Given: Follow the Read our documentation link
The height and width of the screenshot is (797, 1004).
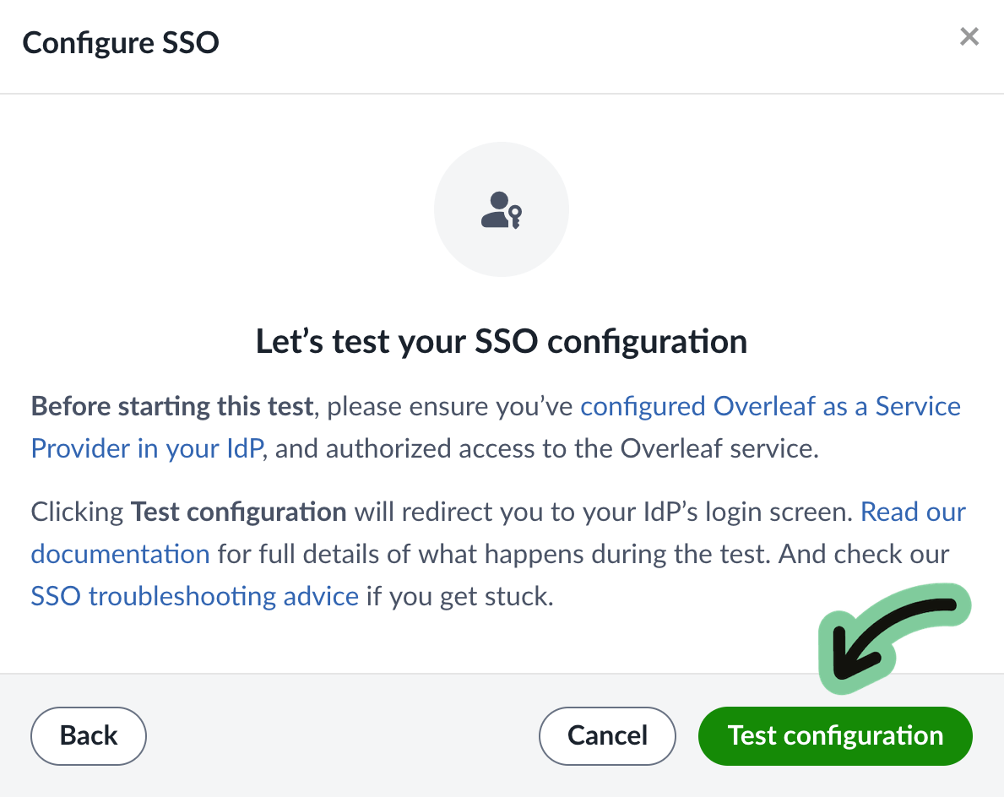Looking at the screenshot, I should [913, 512].
